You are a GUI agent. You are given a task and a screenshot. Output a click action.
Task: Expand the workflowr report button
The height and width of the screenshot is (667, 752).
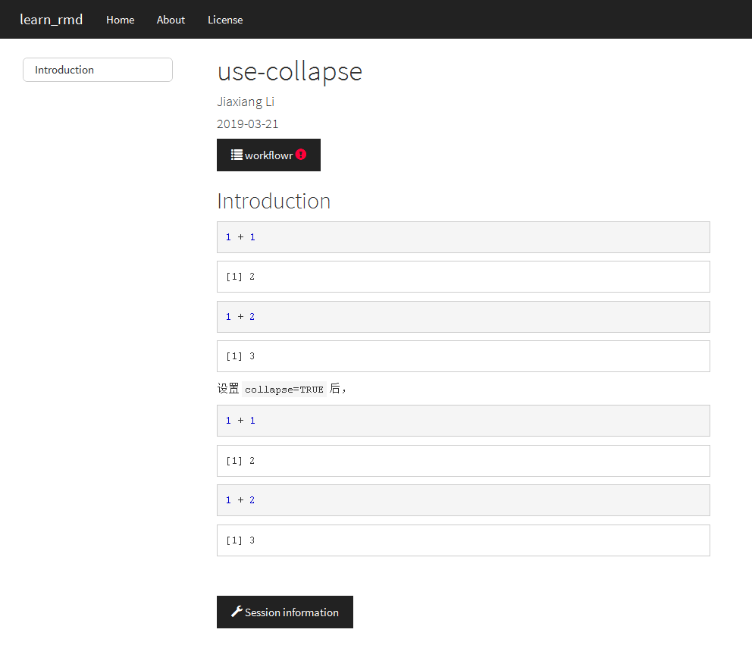268,155
